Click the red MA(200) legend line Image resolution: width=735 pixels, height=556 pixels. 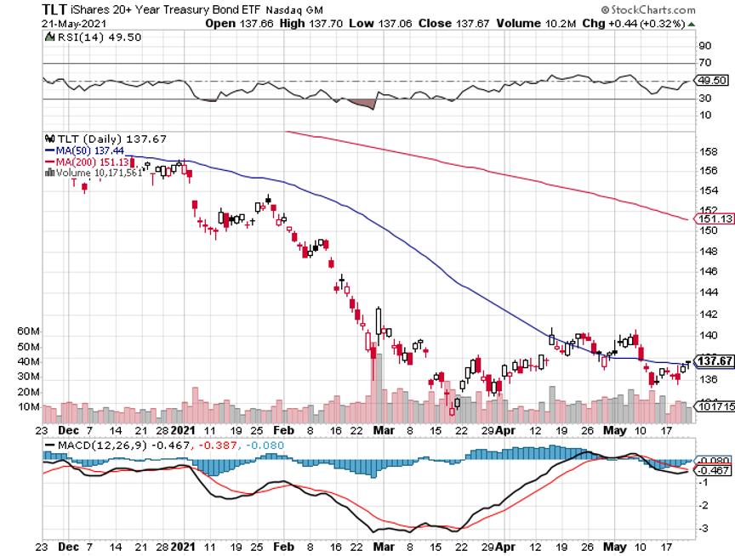[49, 162]
